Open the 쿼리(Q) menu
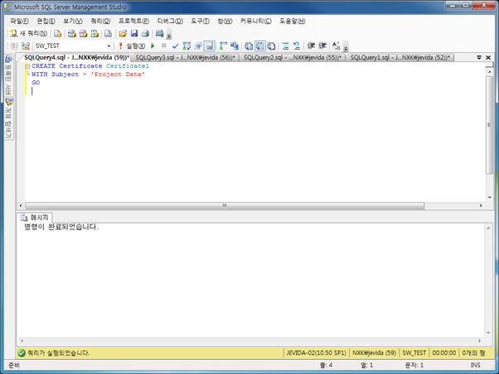 coord(100,21)
